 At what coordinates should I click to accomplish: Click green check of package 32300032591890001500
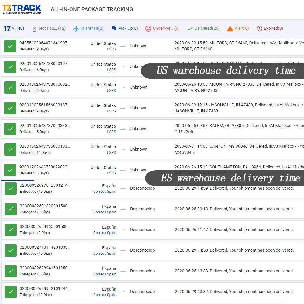click(x=11, y=209)
